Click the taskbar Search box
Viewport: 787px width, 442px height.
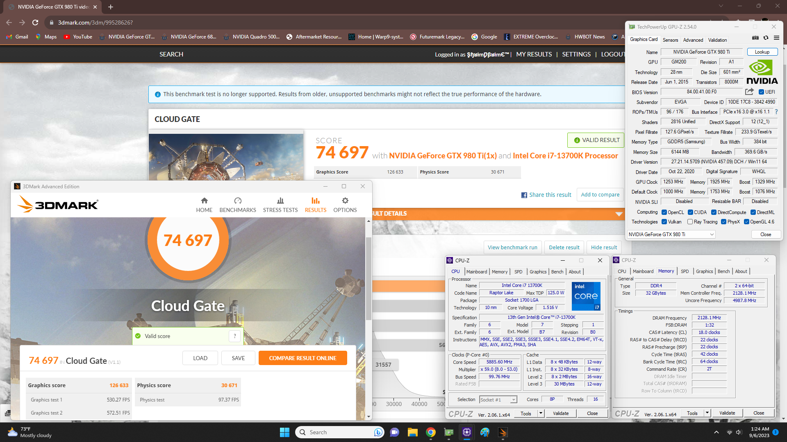[339, 432]
